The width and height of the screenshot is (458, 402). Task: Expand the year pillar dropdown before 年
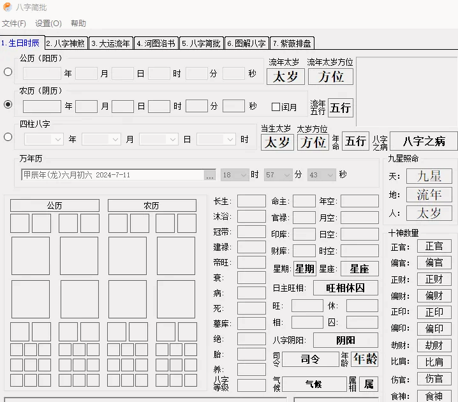click(x=57, y=139)
